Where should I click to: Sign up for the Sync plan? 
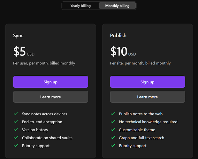[x=50, y=82]
